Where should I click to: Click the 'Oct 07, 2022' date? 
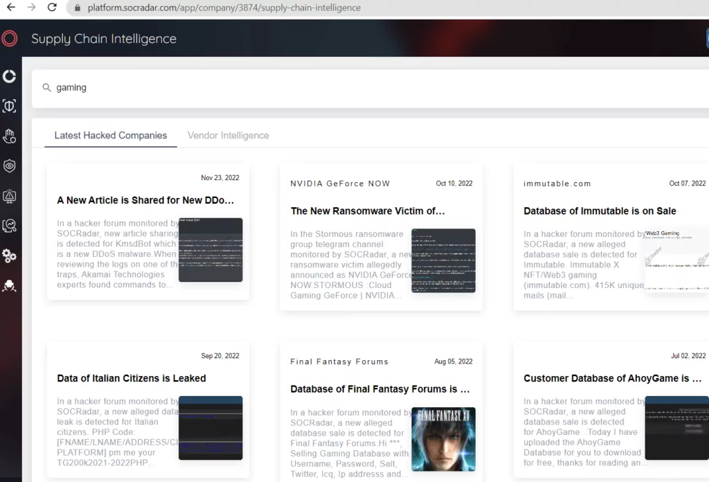688,183
